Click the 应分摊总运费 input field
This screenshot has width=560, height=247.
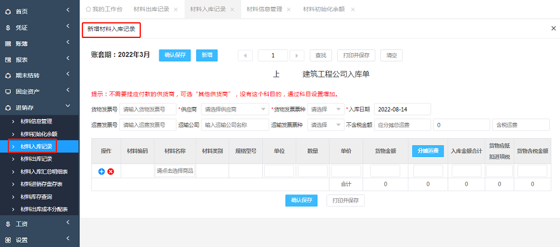coord(403,125)
